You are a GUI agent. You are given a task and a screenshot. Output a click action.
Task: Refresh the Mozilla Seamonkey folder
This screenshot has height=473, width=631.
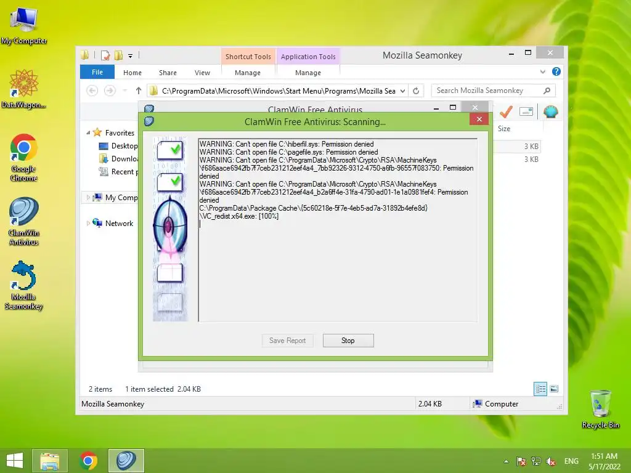[416, 91]
